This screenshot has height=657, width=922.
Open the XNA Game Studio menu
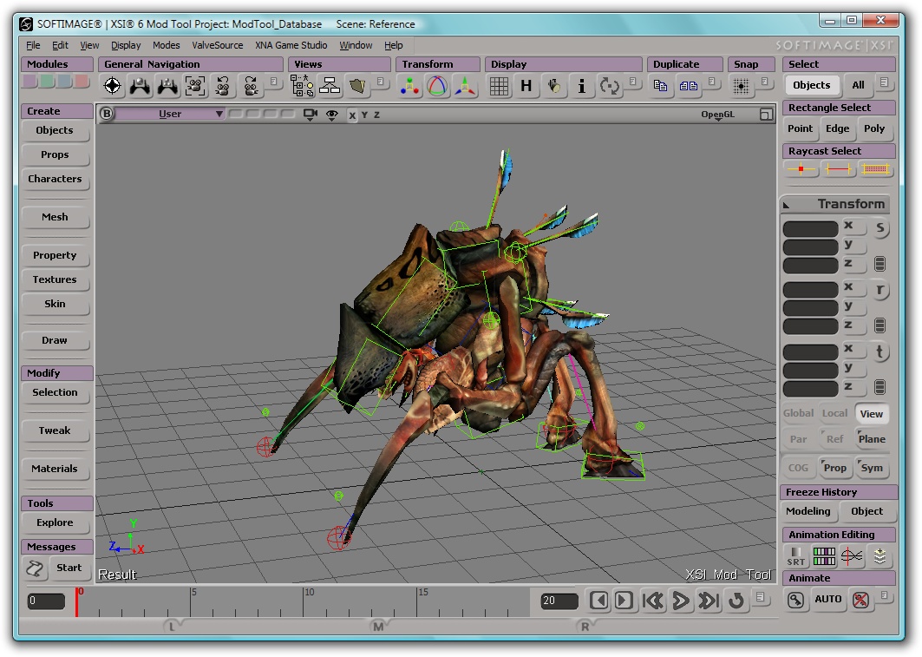pyautogui.click(x=291, y=45)
